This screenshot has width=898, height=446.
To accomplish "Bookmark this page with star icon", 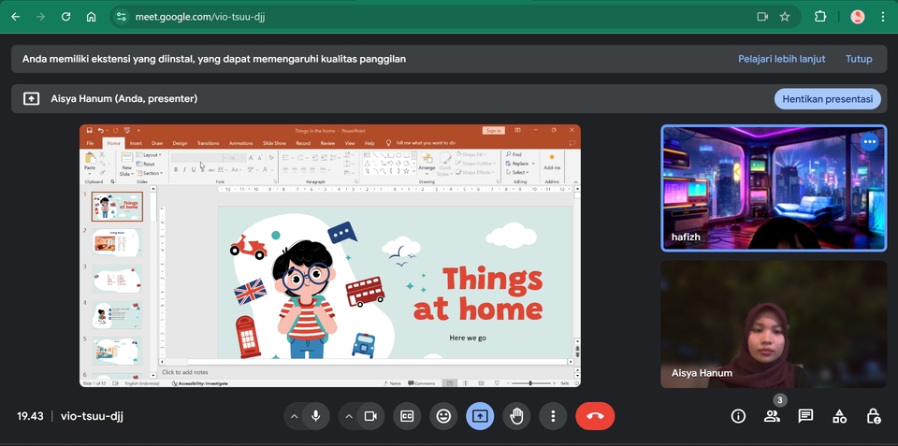I will point(785,17).
